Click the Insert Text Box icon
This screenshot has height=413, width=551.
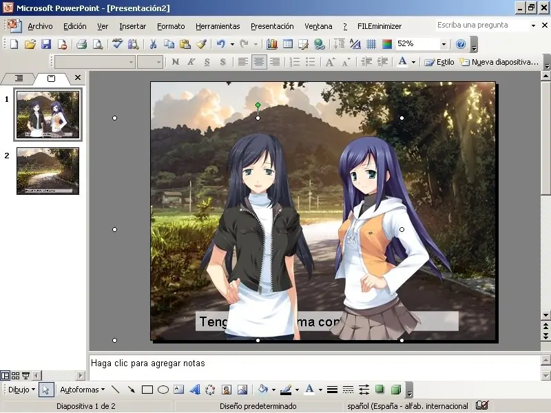(179, 390)
